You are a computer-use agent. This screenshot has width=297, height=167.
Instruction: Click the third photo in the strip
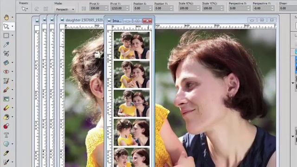coord(131,103)
